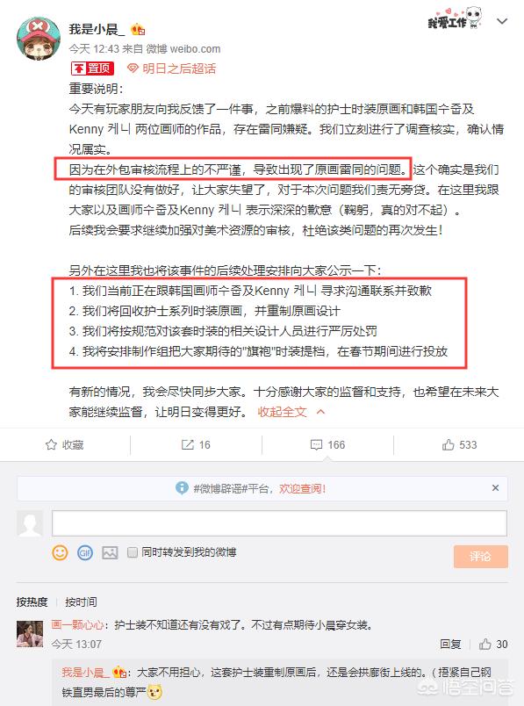Click the star 收藏 favorite icon

tap(51, 445)
